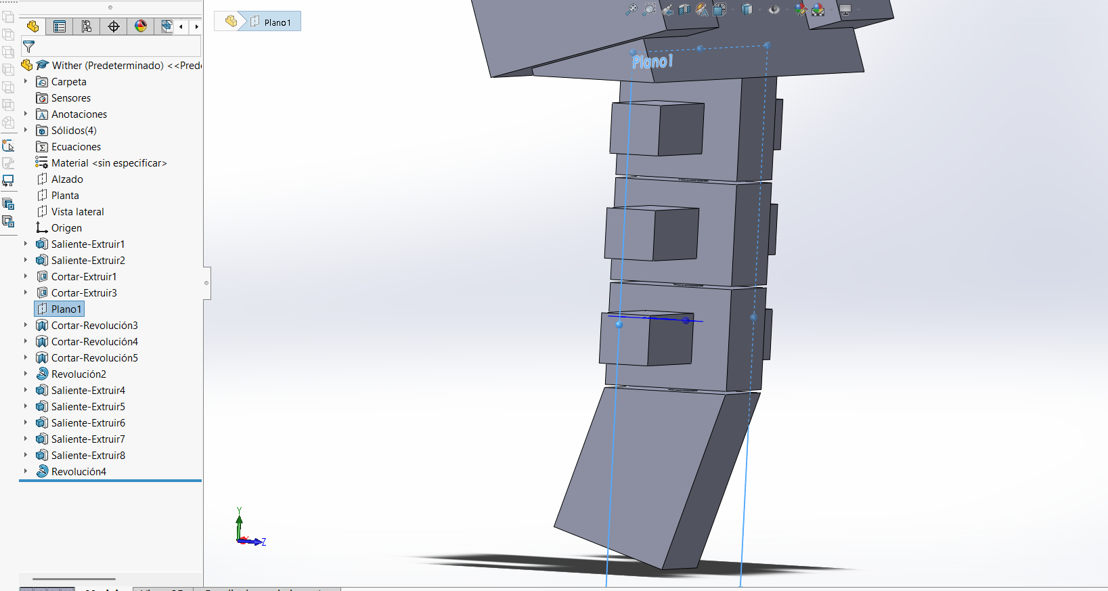The width and height of the screenshot is (1108, 591).
Task: Click the Display Style cube icon
Action: pos(747,9)
